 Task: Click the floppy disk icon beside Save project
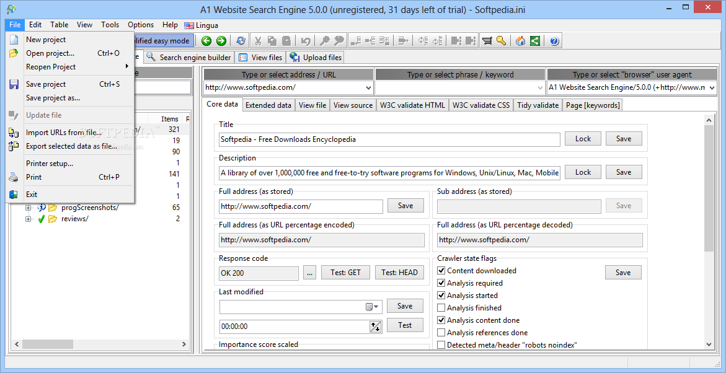[14, 84]
